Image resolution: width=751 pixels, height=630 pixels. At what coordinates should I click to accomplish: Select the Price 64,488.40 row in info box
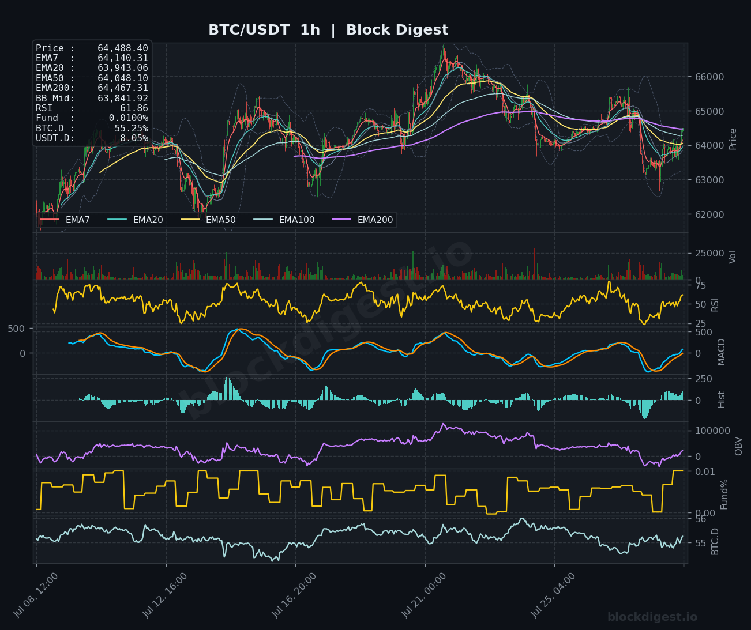(x=92, y=48)
